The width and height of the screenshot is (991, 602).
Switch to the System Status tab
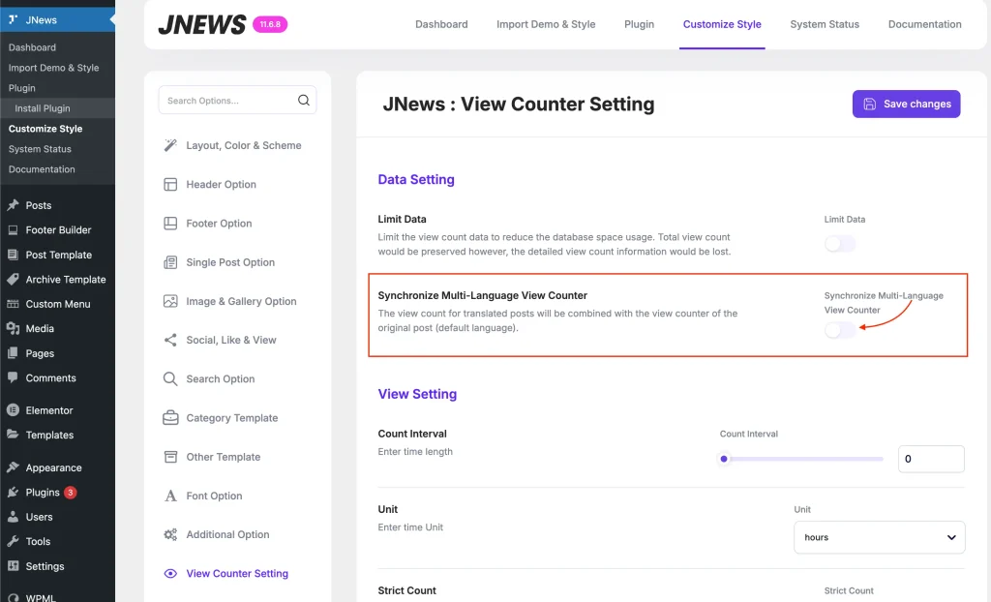824,24
